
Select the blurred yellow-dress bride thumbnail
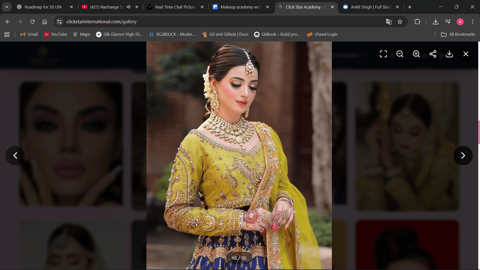coord(407,147)
